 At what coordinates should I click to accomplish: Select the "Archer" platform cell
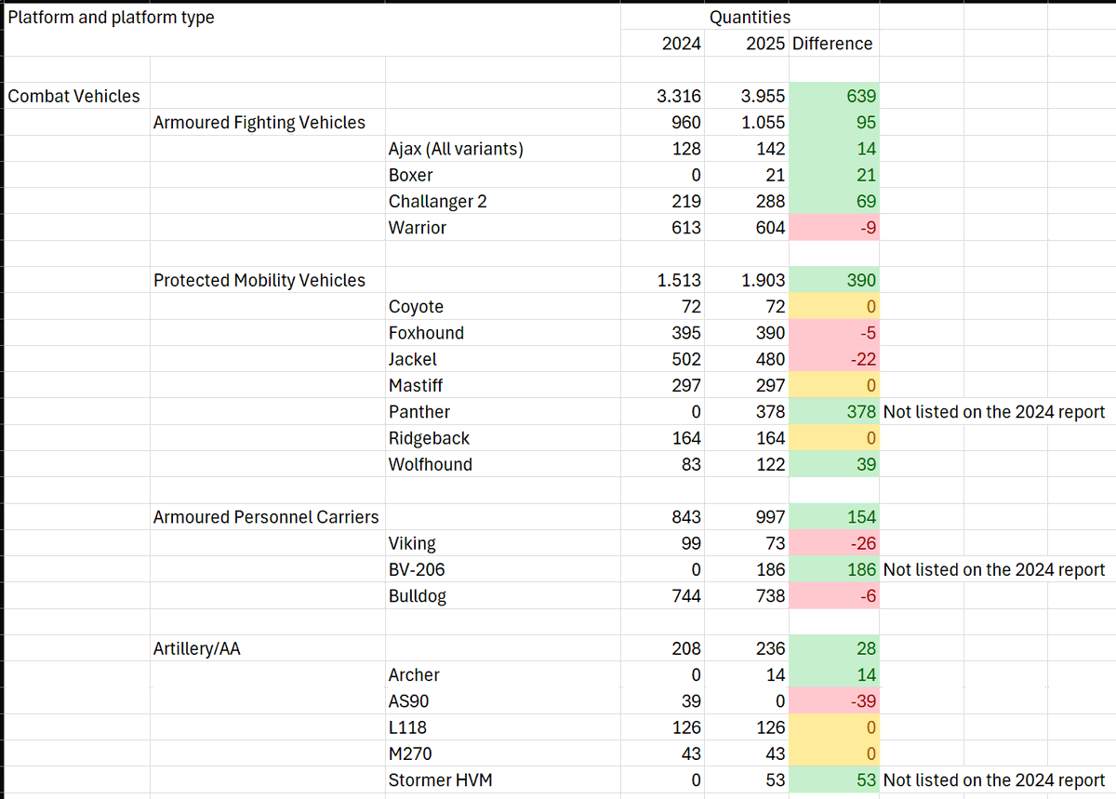pos(502,674)
